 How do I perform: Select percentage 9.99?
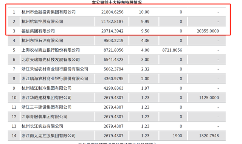click(145, 21)
